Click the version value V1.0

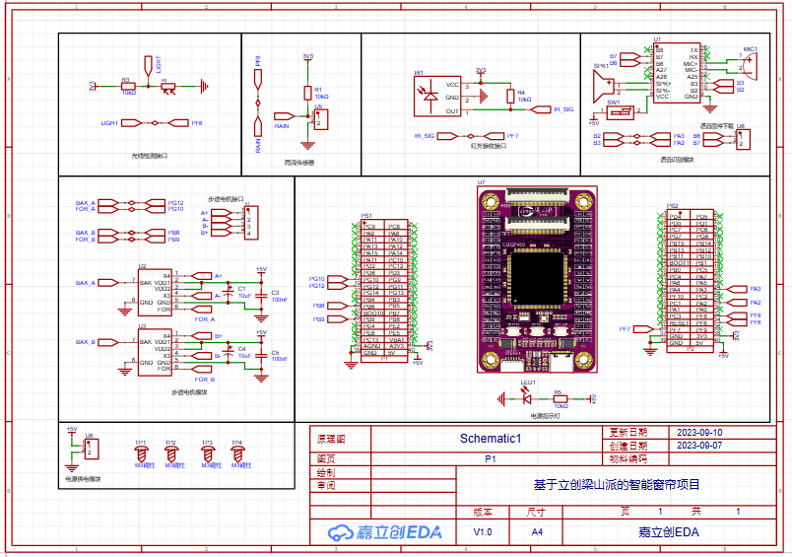point(483,532)
